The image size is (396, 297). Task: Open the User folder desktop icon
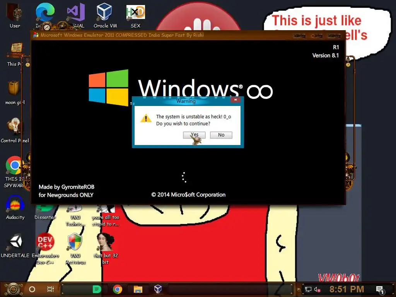tap(15, 15)
